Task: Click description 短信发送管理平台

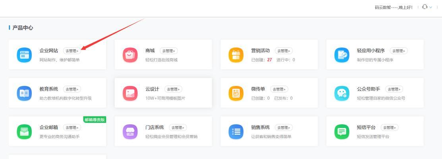Action: coord(373,136)
